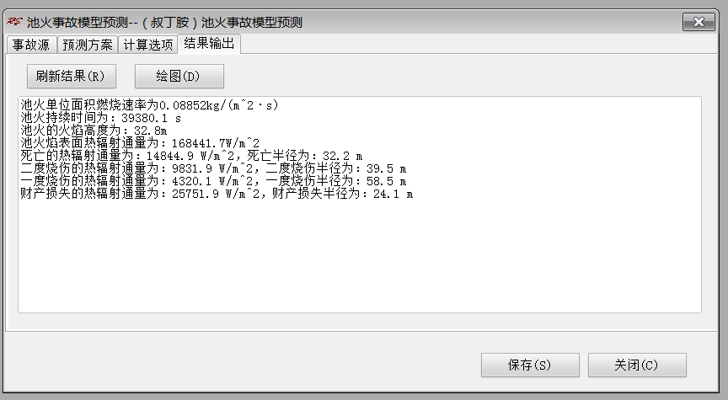This screenshot has width=728, height=400.
Task: Open plotting with the 绘图(D) button
Action: [179, 76]
